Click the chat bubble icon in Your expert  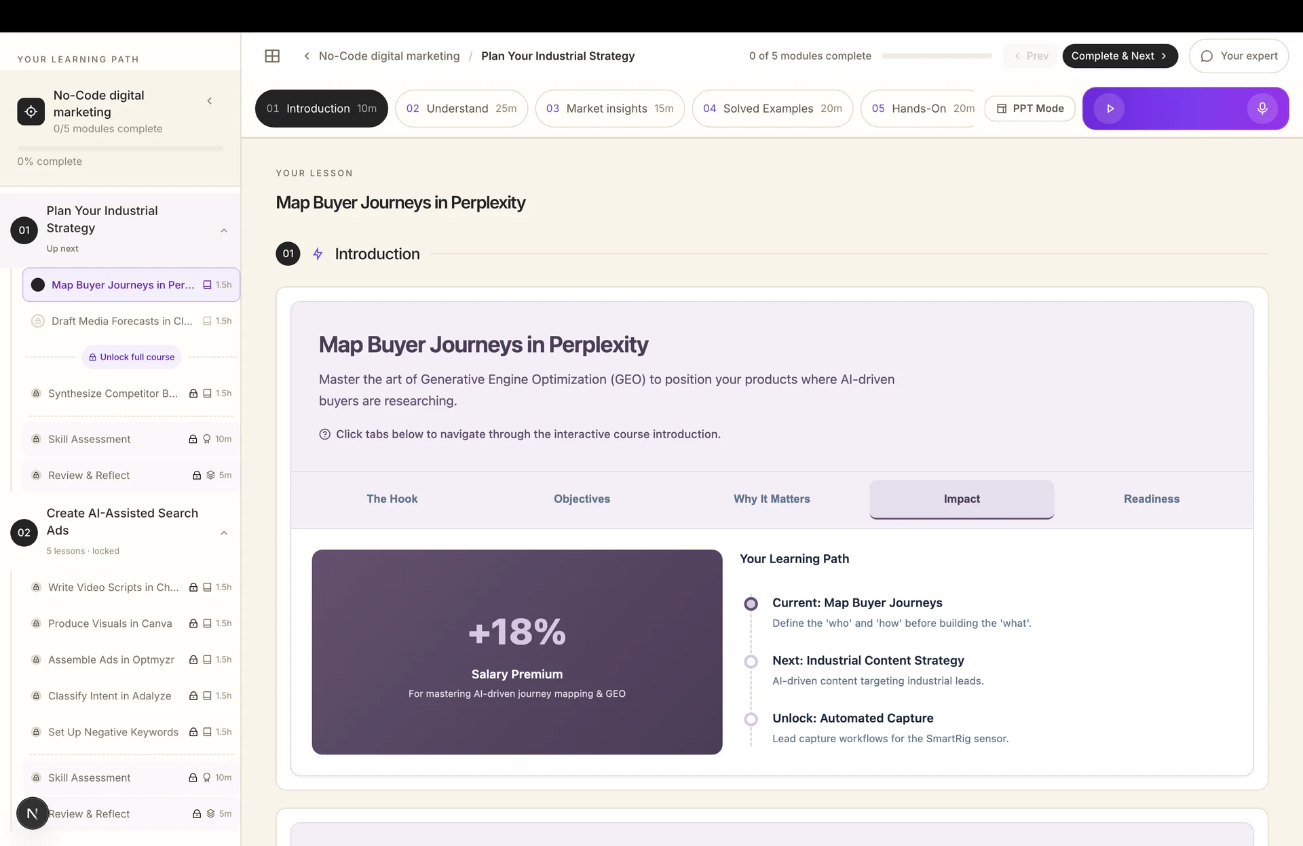click(x=1207, y=56)
